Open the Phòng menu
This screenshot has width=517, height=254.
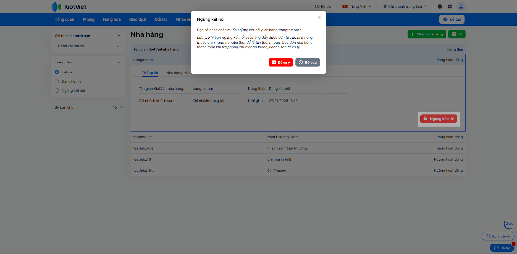click(89, 19)
